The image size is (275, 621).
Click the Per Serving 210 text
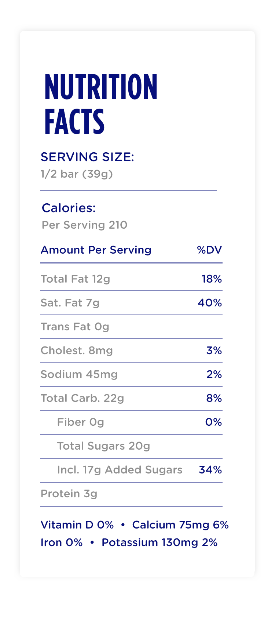coord(84,225)
